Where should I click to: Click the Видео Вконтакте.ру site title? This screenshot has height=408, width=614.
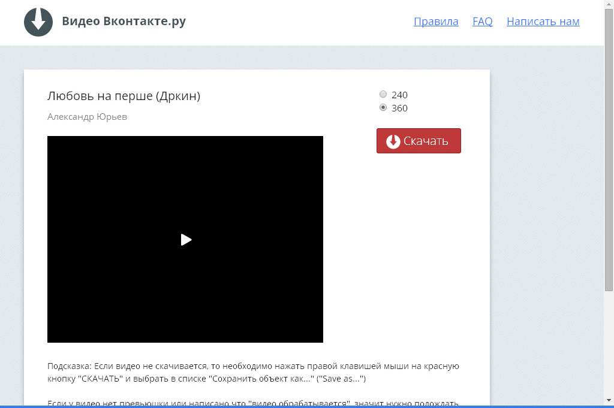pyautogui.click(x=124, y=22)
